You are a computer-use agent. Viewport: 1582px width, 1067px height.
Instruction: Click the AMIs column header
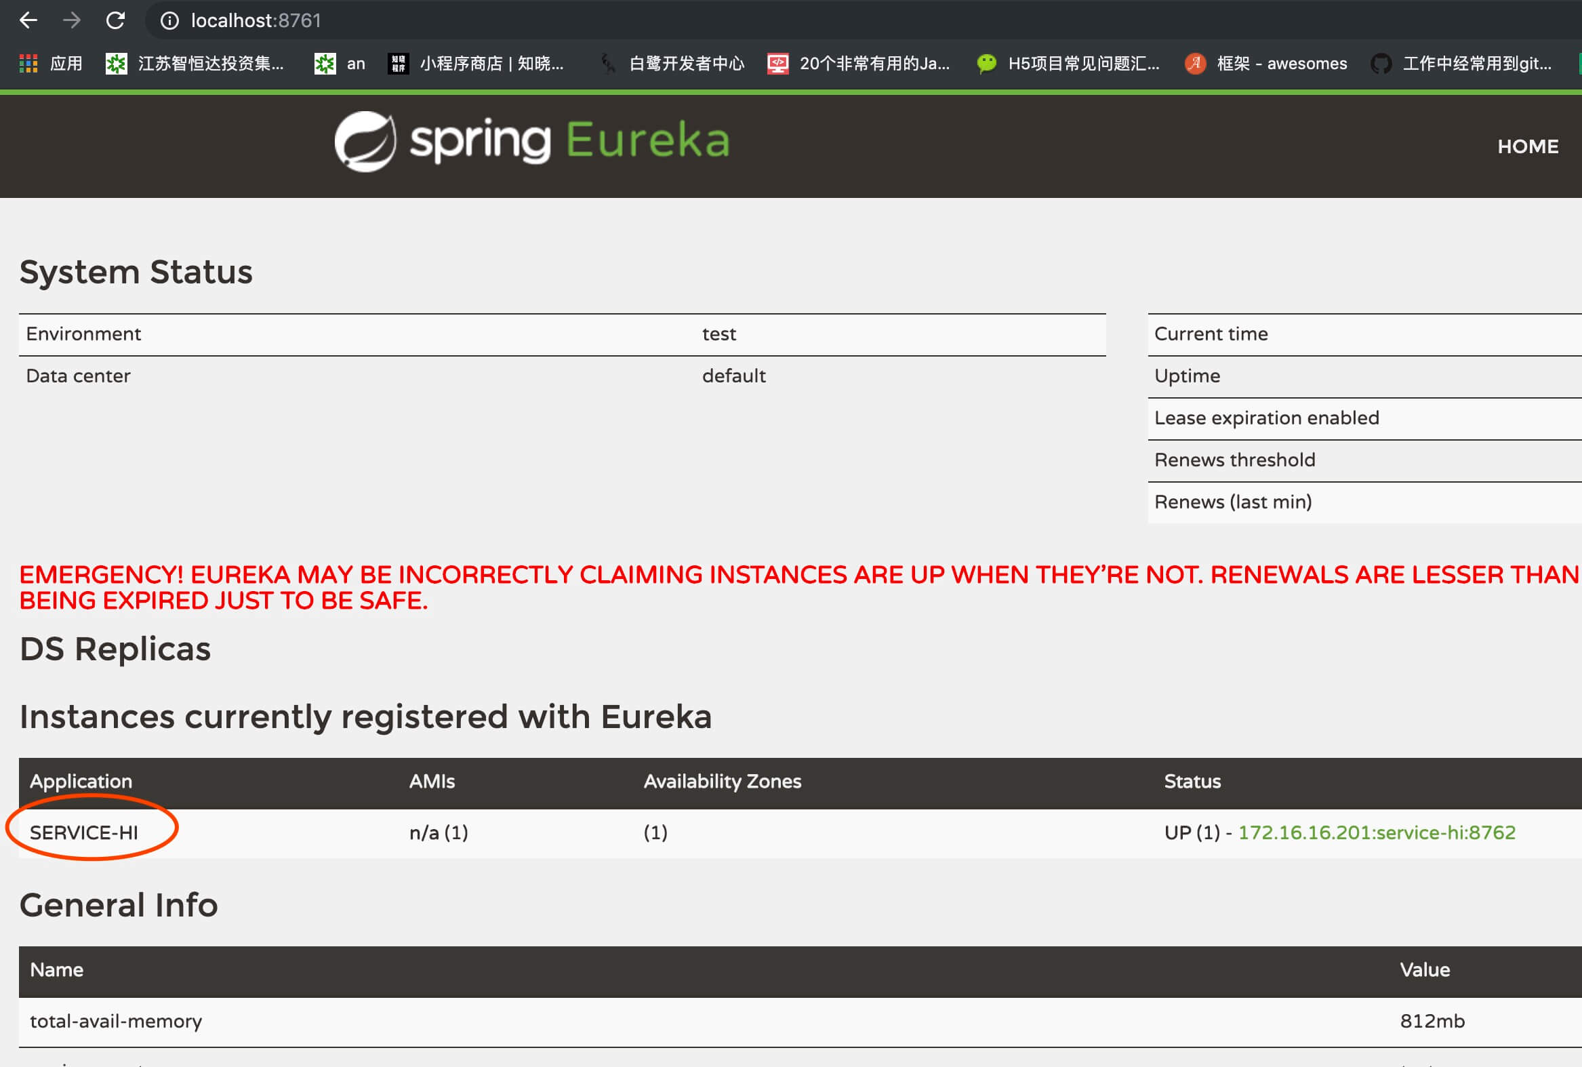pos(432,781)
